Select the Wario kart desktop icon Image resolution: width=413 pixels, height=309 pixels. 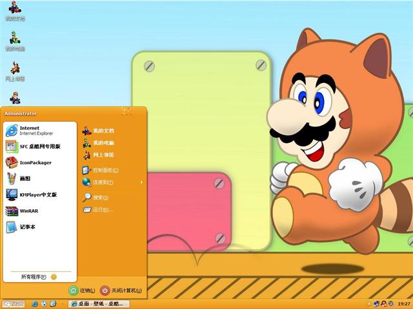point(15,98)
